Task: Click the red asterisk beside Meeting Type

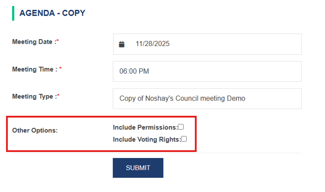Action: click(58, 96)
